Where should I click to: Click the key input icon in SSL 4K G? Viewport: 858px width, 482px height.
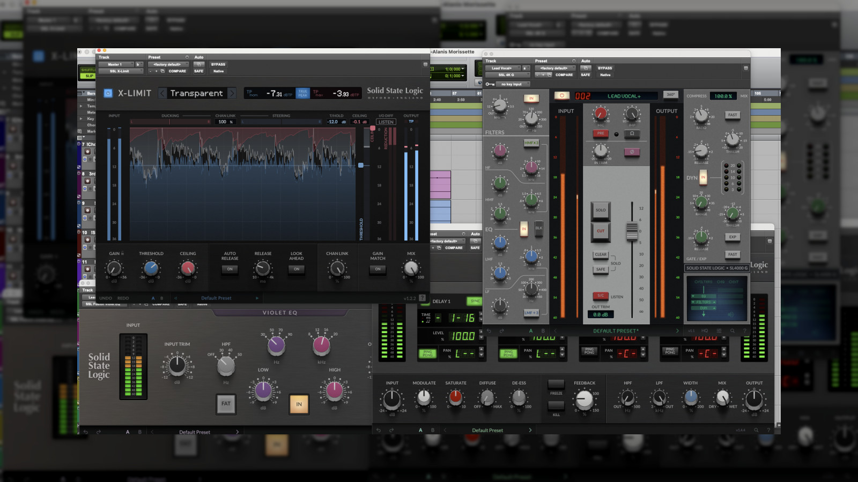point(490,84)
